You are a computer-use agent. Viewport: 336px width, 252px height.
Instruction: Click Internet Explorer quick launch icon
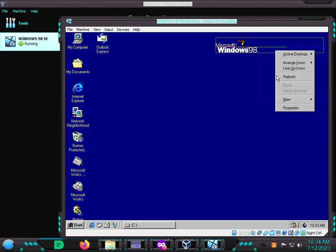click(92, 225)
